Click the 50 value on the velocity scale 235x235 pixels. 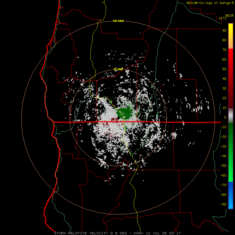point(224,69)
